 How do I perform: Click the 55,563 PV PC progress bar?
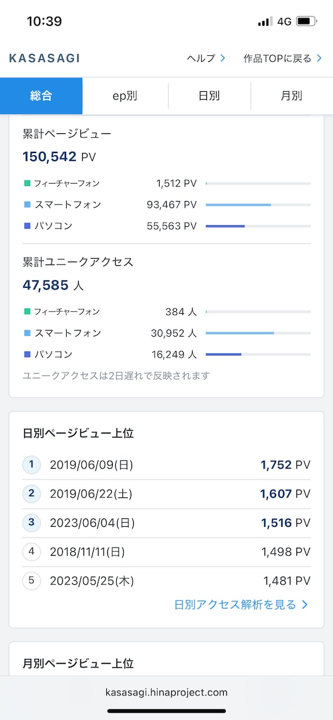(258, 226)
